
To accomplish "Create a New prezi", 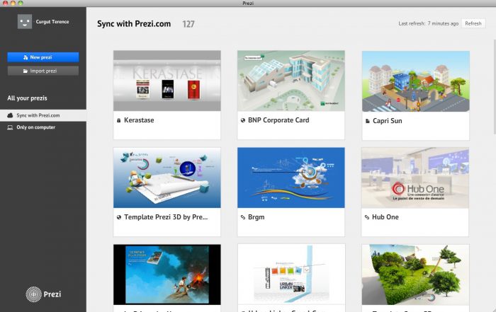I will point(43,57).
